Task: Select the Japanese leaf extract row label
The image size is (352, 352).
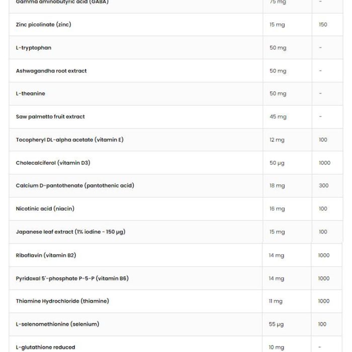Action: 70,232
